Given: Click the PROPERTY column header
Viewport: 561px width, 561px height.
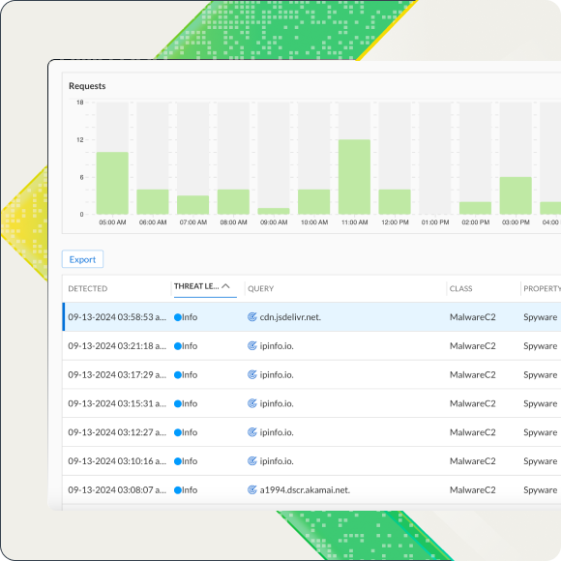Looking at the screenshot, I should click(x=542, y=288).
